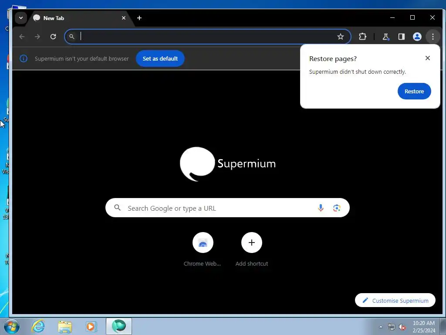Click the default browser info icon
The height and width of the screenshot is (335, 446).
(x=24, y=58)
